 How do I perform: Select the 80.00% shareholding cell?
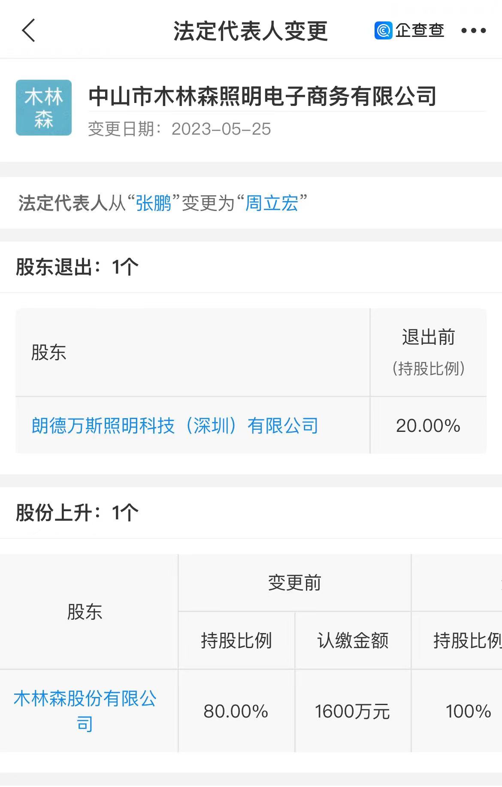(236, 711)
